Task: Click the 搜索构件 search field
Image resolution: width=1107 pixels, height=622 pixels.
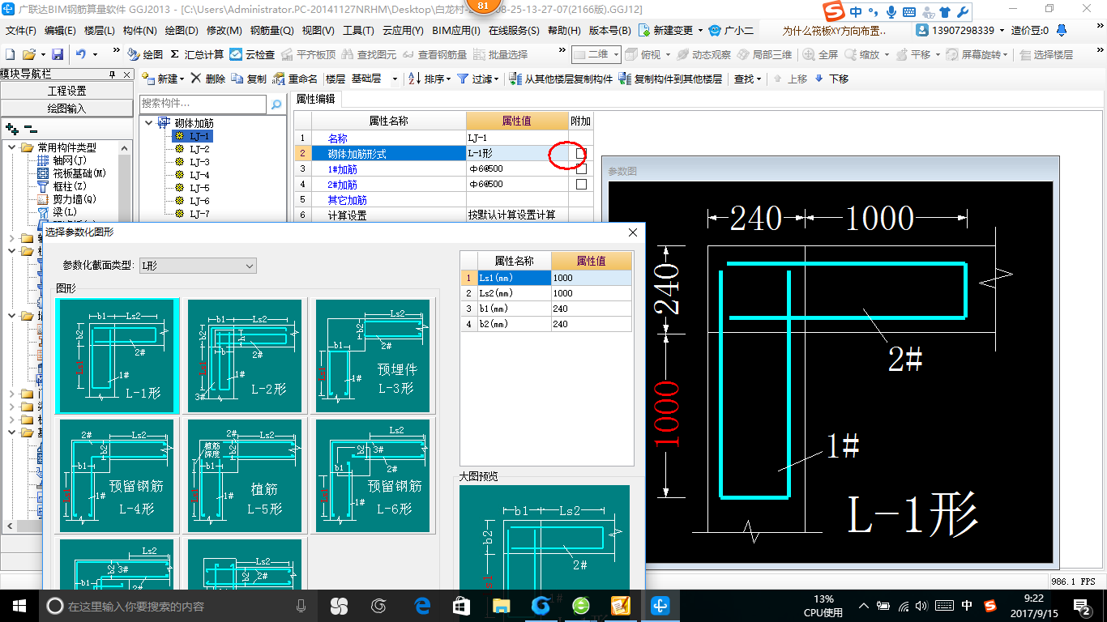Action: tap(203, 104)
